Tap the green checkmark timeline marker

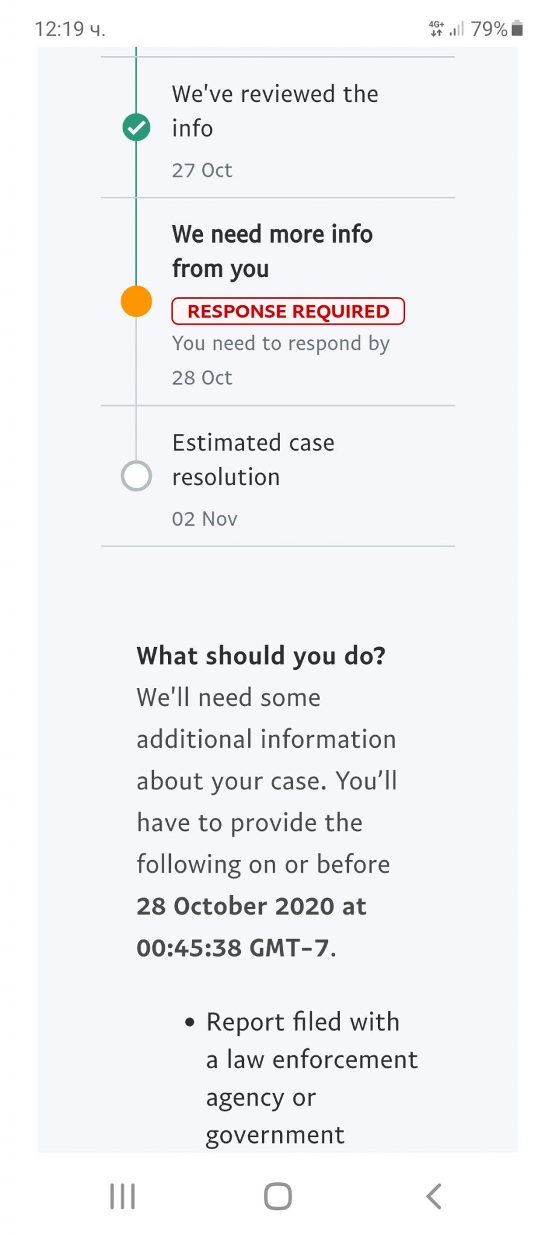(x=136, y=127)
